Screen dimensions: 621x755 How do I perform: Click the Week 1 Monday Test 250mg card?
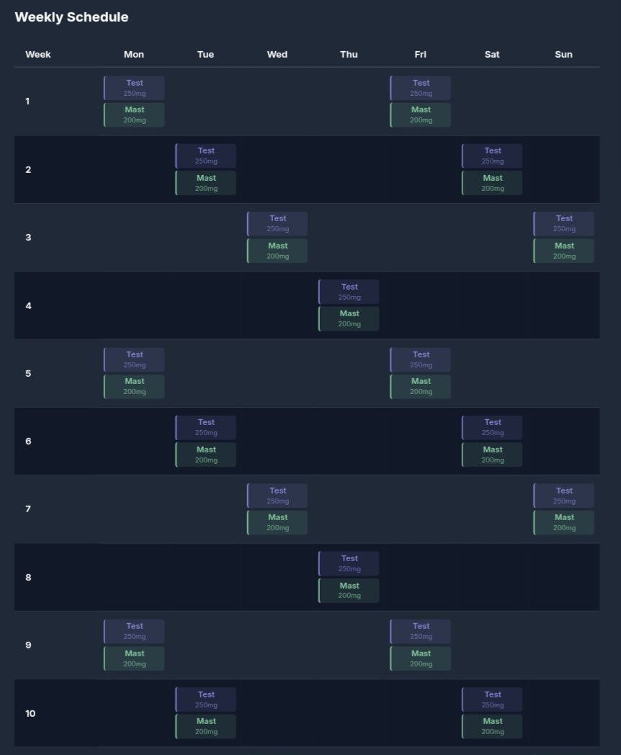134,88
